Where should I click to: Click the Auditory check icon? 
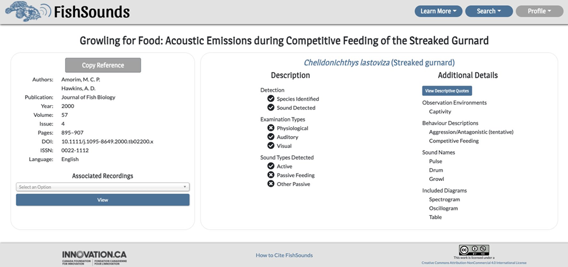[x=270, y=137]
